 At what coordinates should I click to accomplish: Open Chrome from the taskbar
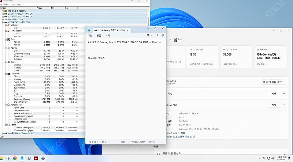15,158
